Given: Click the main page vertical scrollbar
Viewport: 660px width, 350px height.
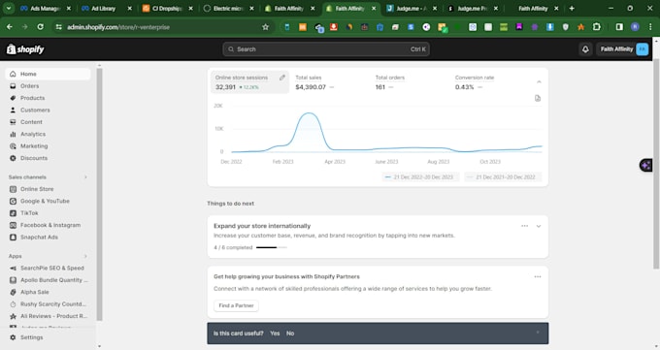Looking at the screenshot, I should [656, 164].
